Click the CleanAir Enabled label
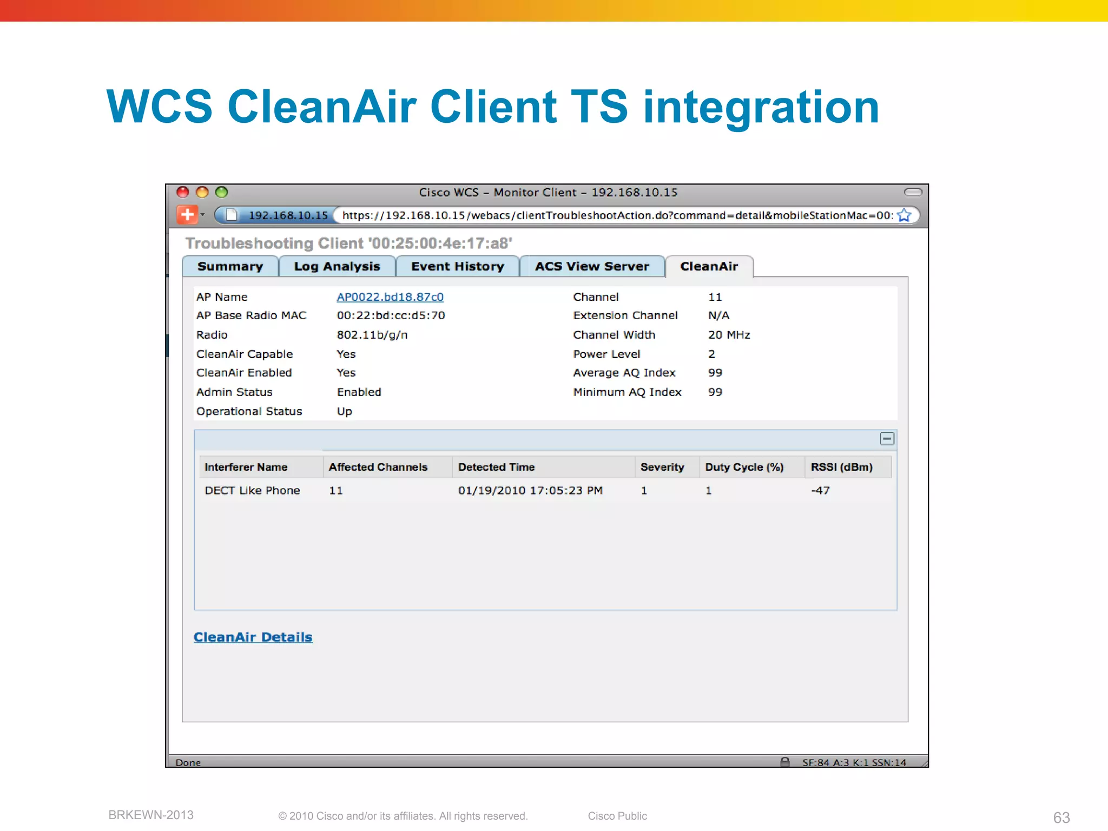Image resolution: width=1108 pixels, height=831 pixels. [x=244, y=373]
